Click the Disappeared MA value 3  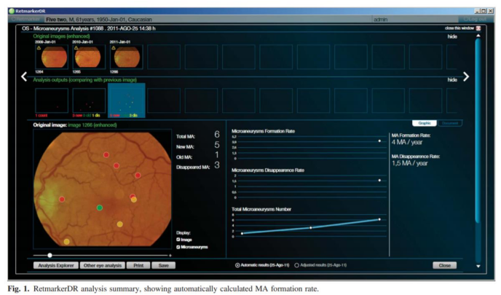[x=217, y=165]
